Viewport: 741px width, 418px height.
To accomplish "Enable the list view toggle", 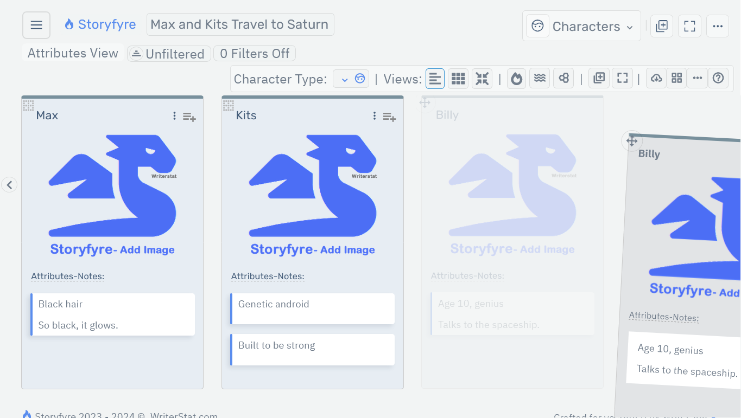I will (435, 78).
